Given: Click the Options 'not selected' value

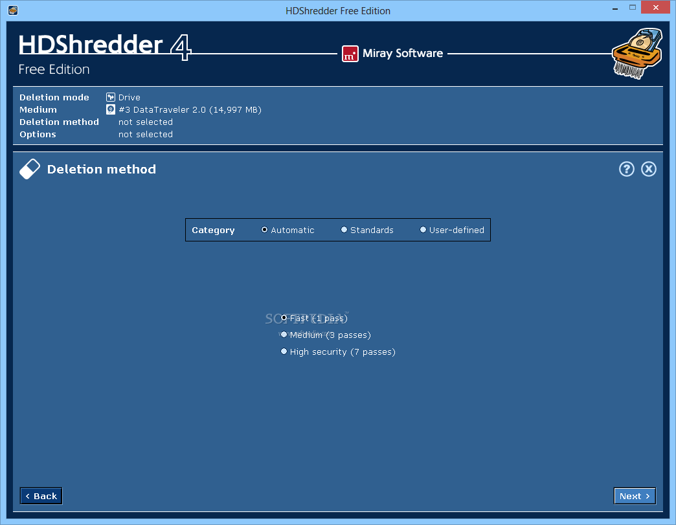Looking at the screenshot, I should [x=146, y=135].
